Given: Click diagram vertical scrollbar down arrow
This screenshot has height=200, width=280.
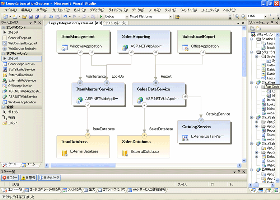Looking at the screenshot, I should click(x=244, y=161).
